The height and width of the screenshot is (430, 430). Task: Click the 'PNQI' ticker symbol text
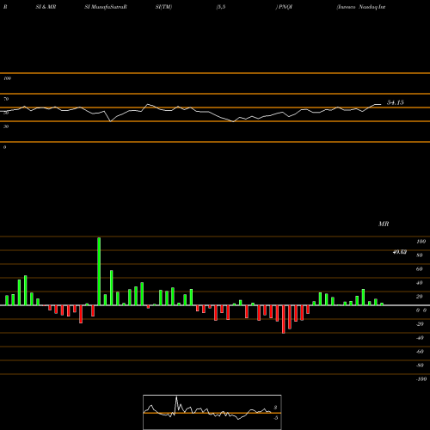286,7
